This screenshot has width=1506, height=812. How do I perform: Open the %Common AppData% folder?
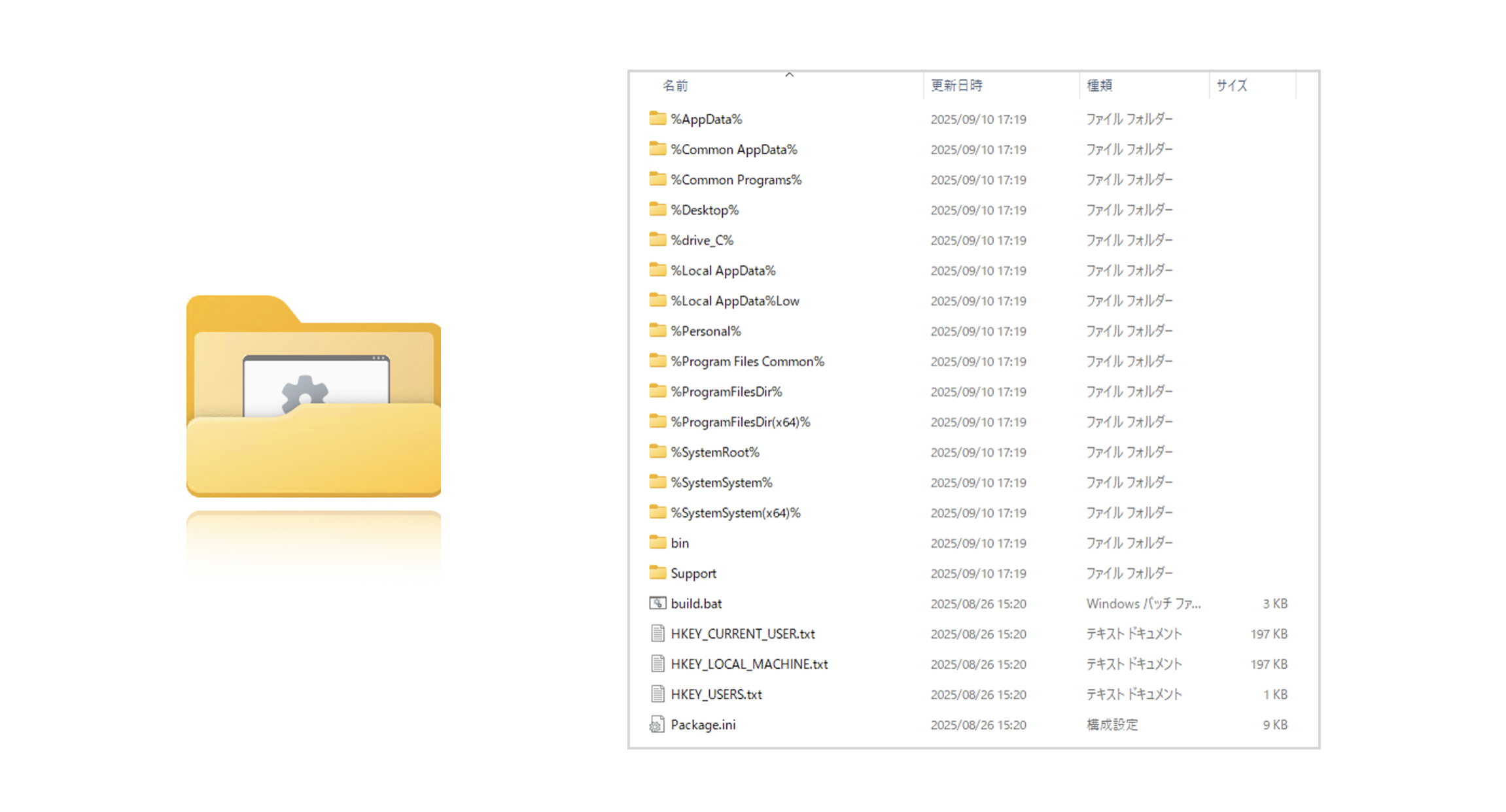733,149
